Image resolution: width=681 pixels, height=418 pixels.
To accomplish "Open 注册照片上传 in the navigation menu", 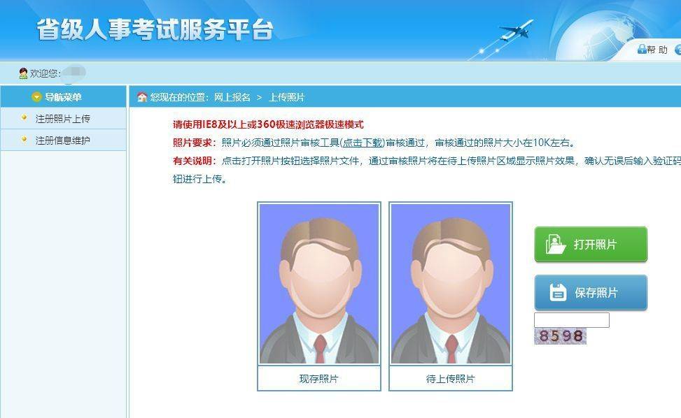I will [x=63, y=118].
